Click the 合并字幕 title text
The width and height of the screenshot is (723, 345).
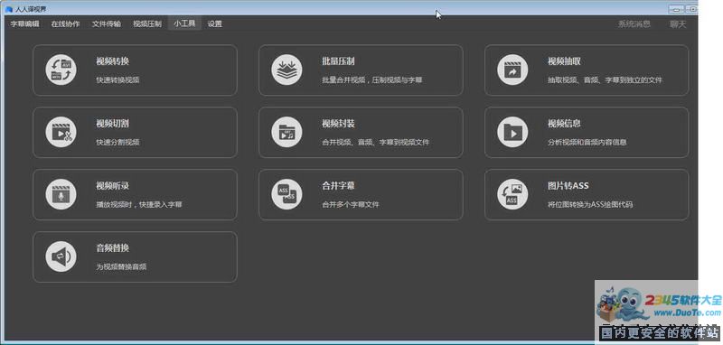tap(338, 186)
